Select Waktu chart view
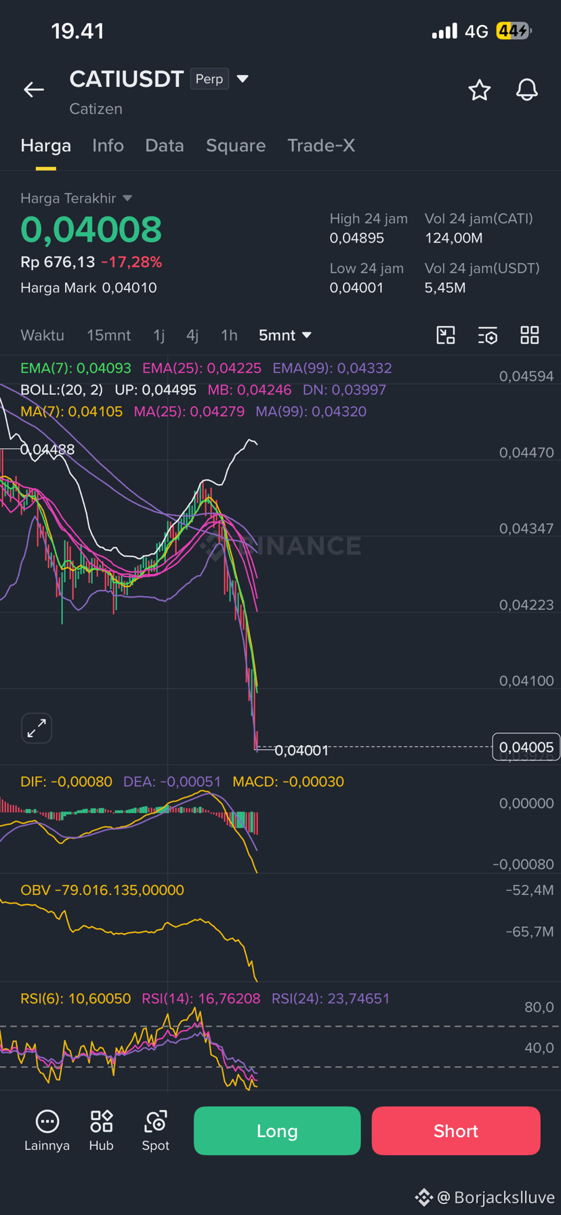This screenshot has height=1215, width=561. pyautogui.click(x=43, y=335)
